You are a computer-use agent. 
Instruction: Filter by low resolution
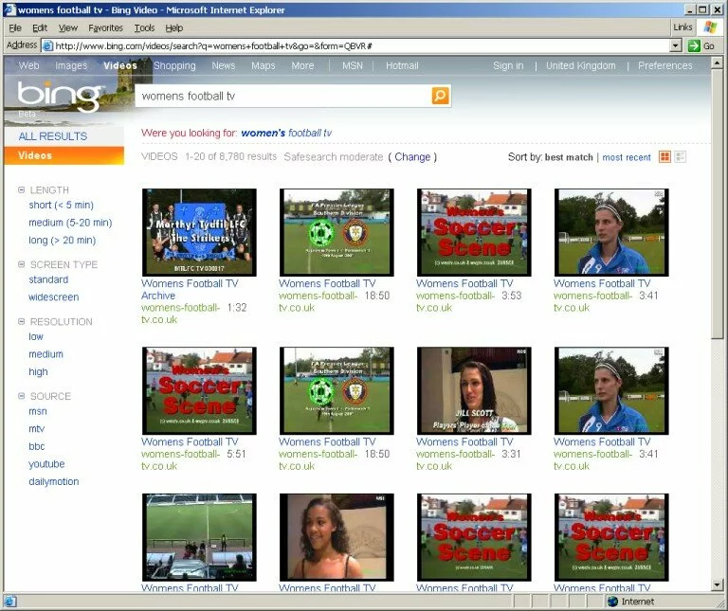click(x=36, y=337)
